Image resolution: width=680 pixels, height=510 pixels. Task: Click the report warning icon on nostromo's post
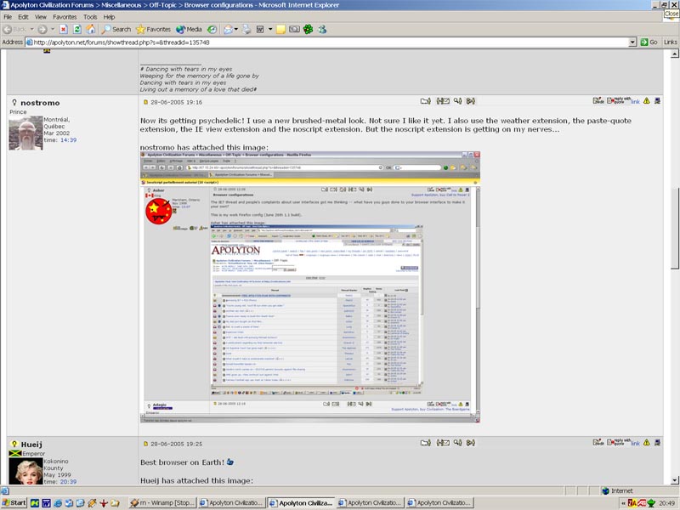(647, 101)
